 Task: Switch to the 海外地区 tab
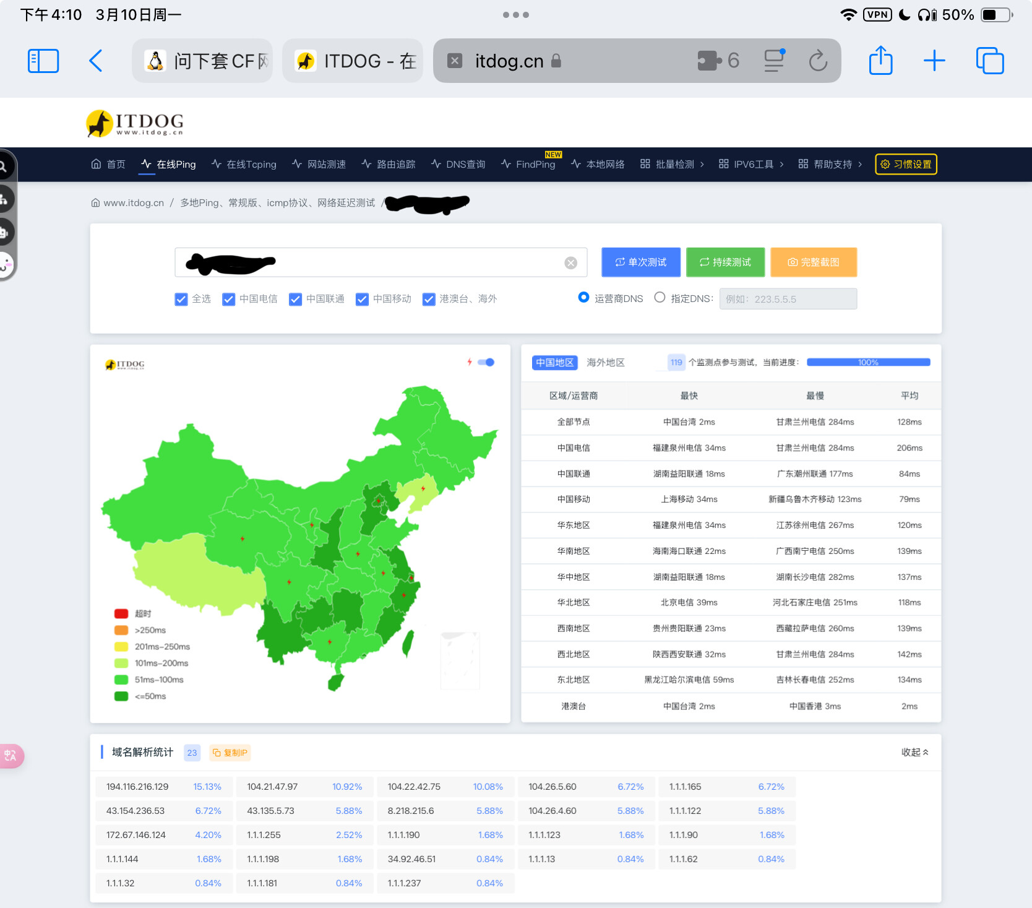tap(606, 363)
